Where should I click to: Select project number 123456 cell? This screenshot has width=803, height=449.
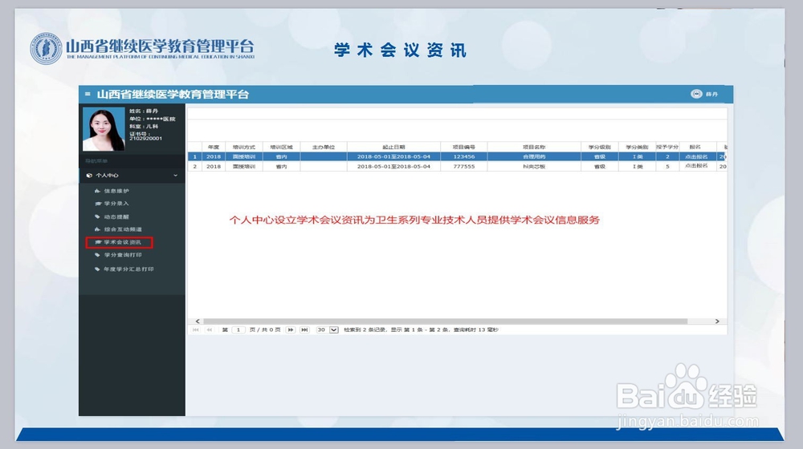coord(464,156)
